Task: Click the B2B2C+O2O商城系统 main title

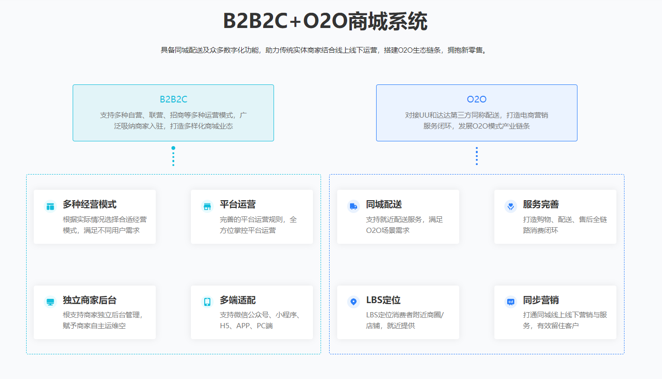Action: 325,21
